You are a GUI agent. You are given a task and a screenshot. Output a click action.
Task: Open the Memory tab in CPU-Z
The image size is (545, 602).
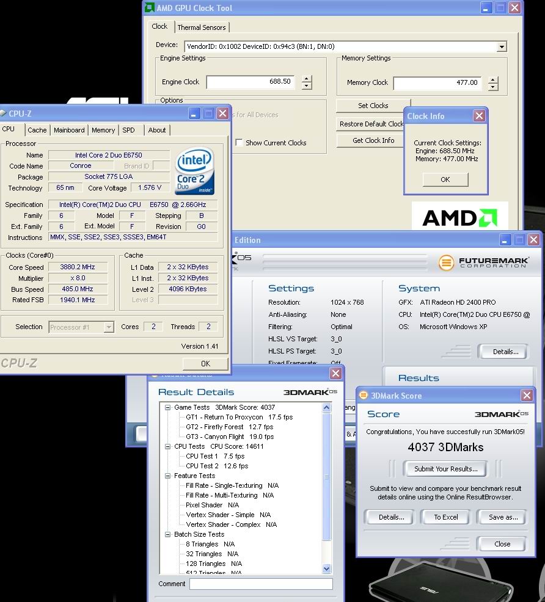[103, 130]
